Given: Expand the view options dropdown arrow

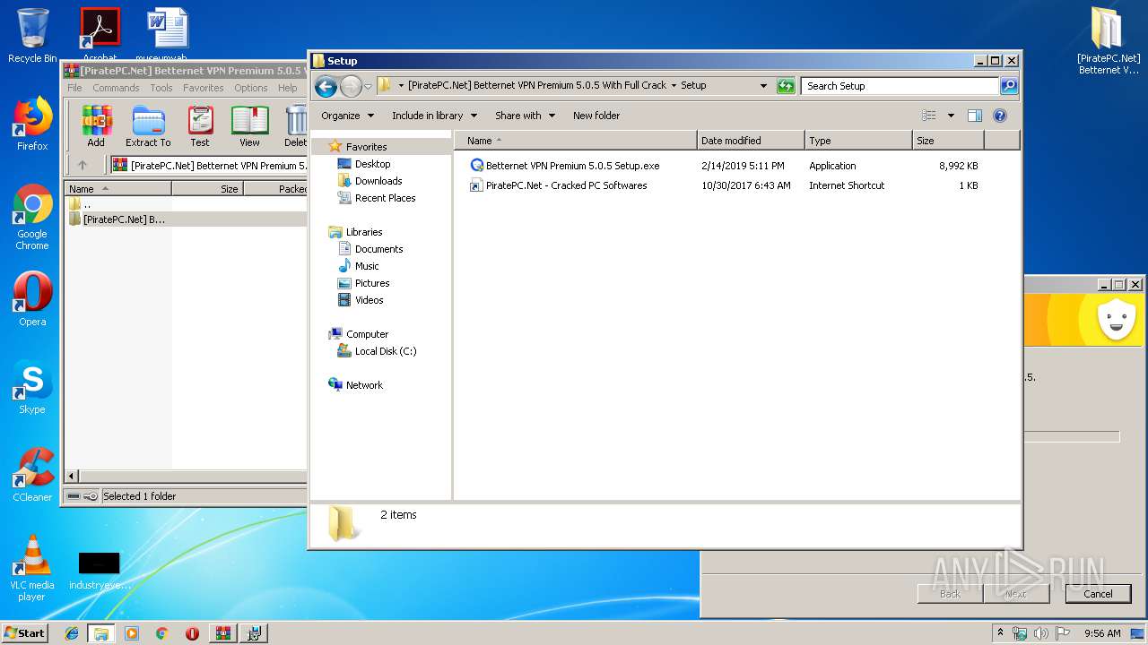Looking at the screenshot, I should 951,116.
